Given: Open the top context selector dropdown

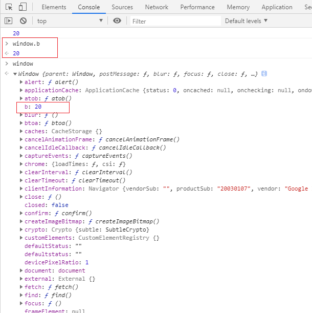Looking at the screenshot, I should 70,21.
